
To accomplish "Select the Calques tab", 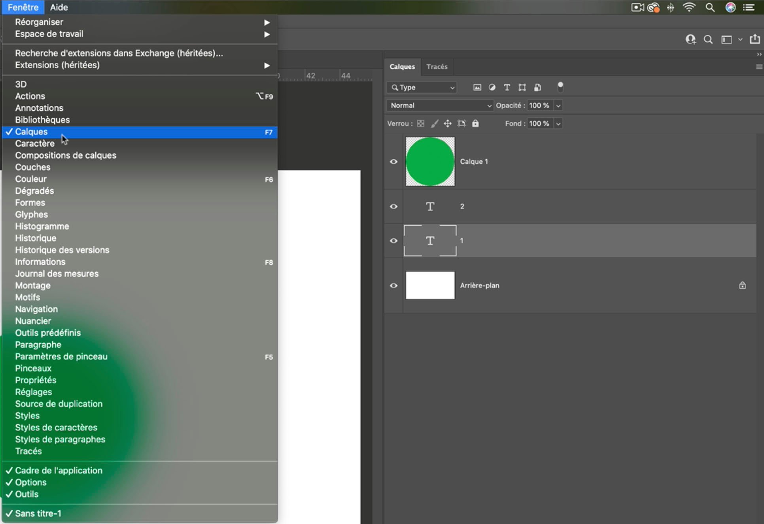I will [x=402, y=67].
